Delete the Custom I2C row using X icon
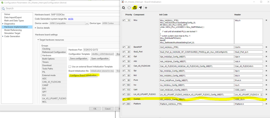270x118 pixels. [x=266, y=99]
